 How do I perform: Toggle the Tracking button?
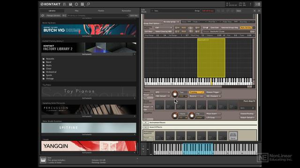point(196,92)
